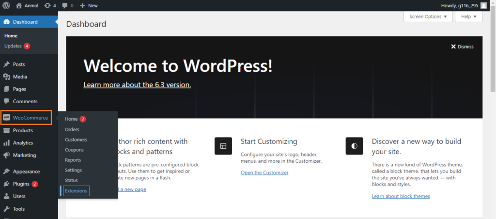Choose Home in the WooCommerce flyout
Screen dimensions: 496x219
point(71,119)
